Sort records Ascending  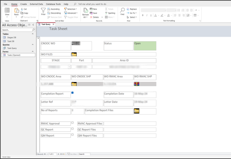[54, 9]
